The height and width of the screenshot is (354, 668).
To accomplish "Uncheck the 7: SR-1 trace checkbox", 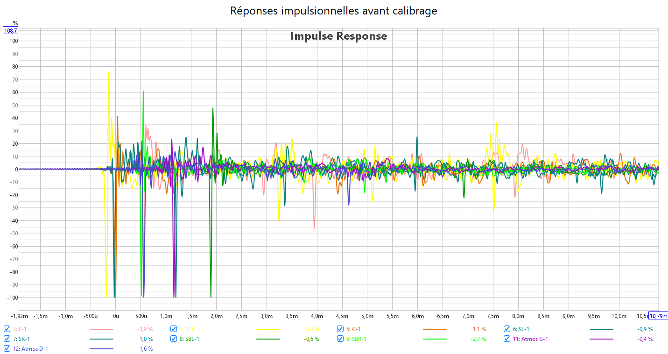I will coord(7,339).
